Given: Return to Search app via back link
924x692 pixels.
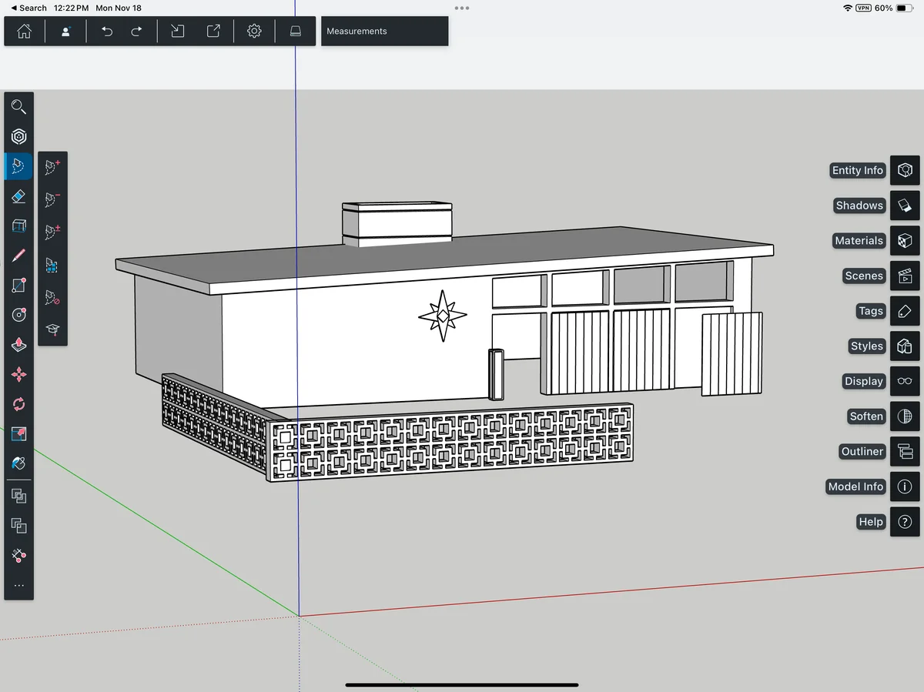Looking at the screenshot, I should coord(28,8).
